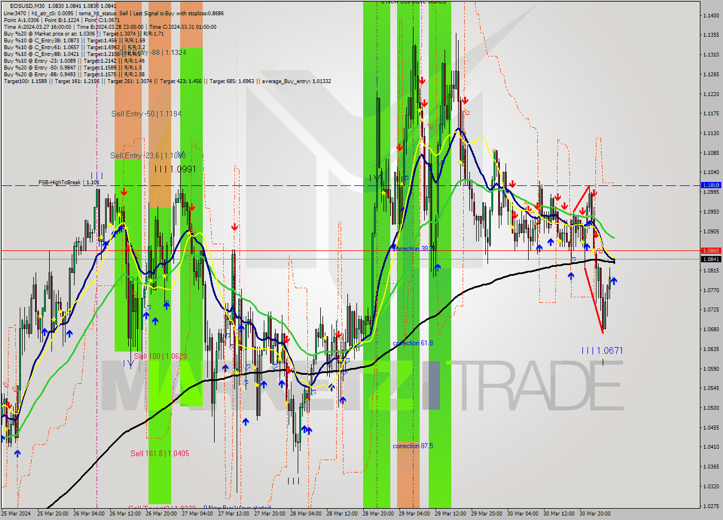Click the black 1.0841 current price tag

click(711, 259)
